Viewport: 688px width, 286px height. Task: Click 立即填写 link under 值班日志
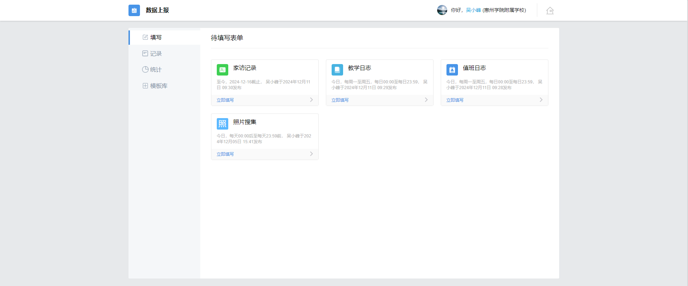(455, 100)
